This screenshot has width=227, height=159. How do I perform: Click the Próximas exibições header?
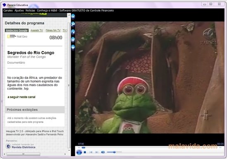[x=35, y=110]
